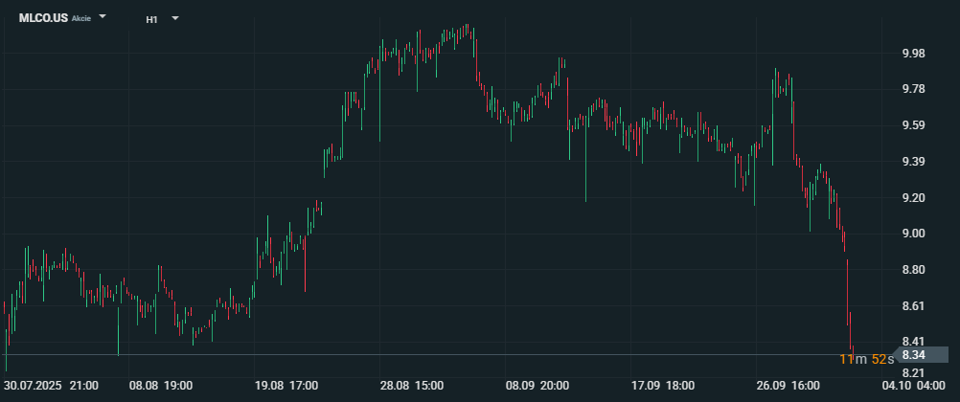This screenshot has width=960, height=402.
Task: Click the 30.07.2025 21:00 time label
Action: coord(51,386)
